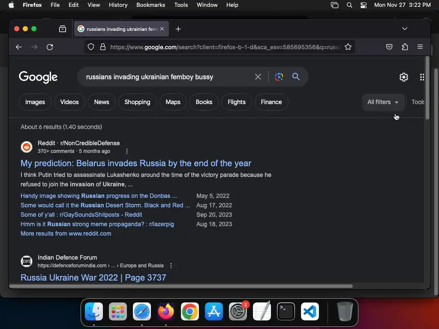Click the site security padlock icon

(x=103, y=47)
